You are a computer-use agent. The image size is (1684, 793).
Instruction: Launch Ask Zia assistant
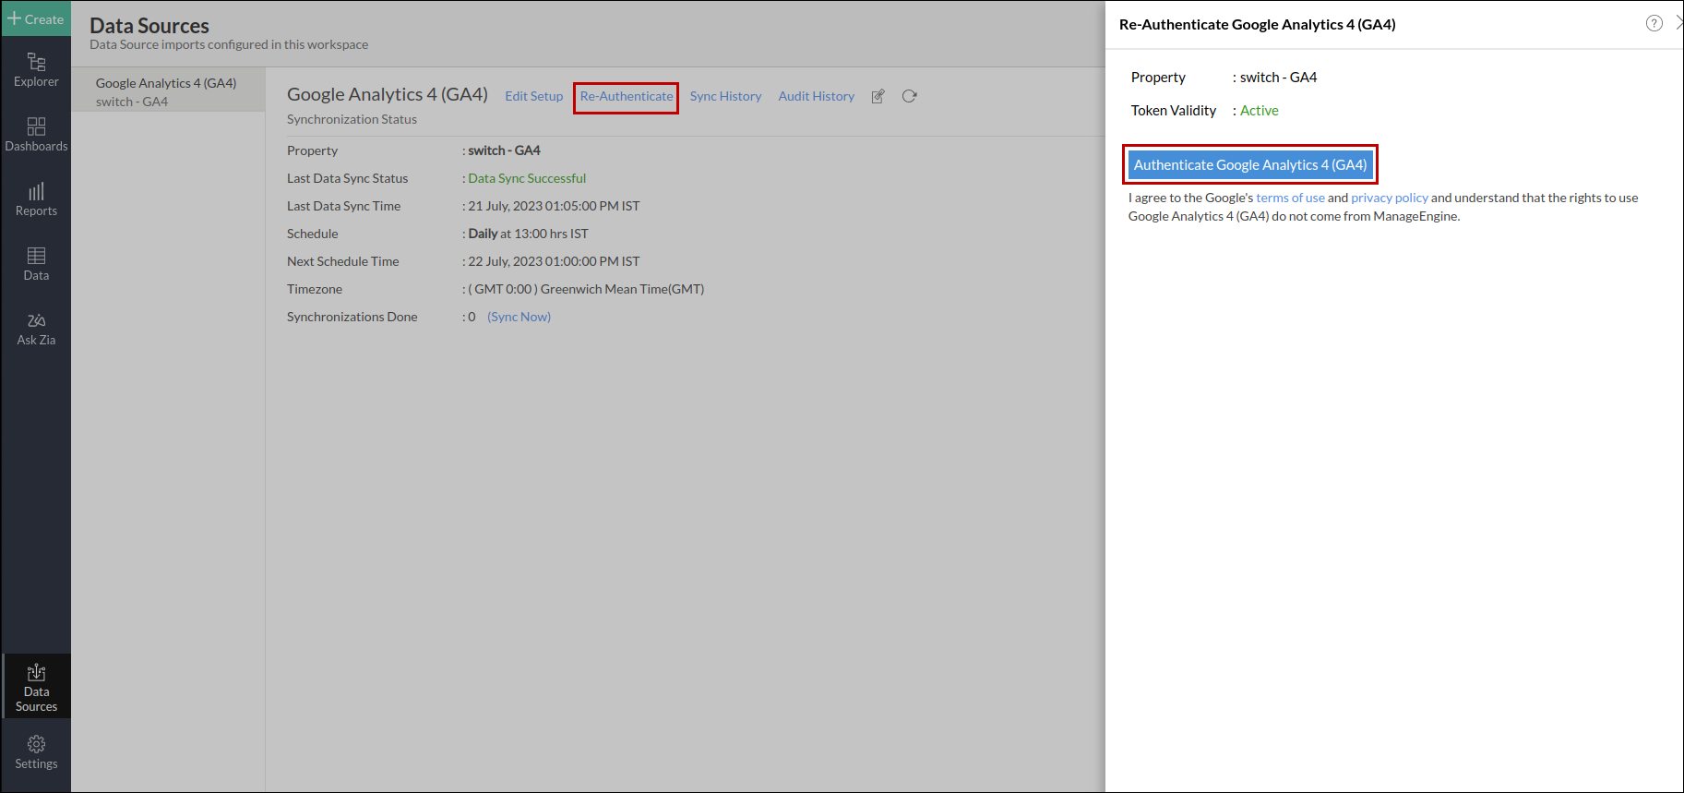click(x=36, y=328)
